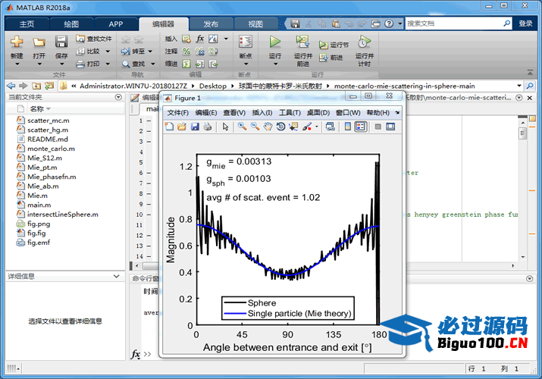Select scatter_mc.m in file list

click(49, 121)
